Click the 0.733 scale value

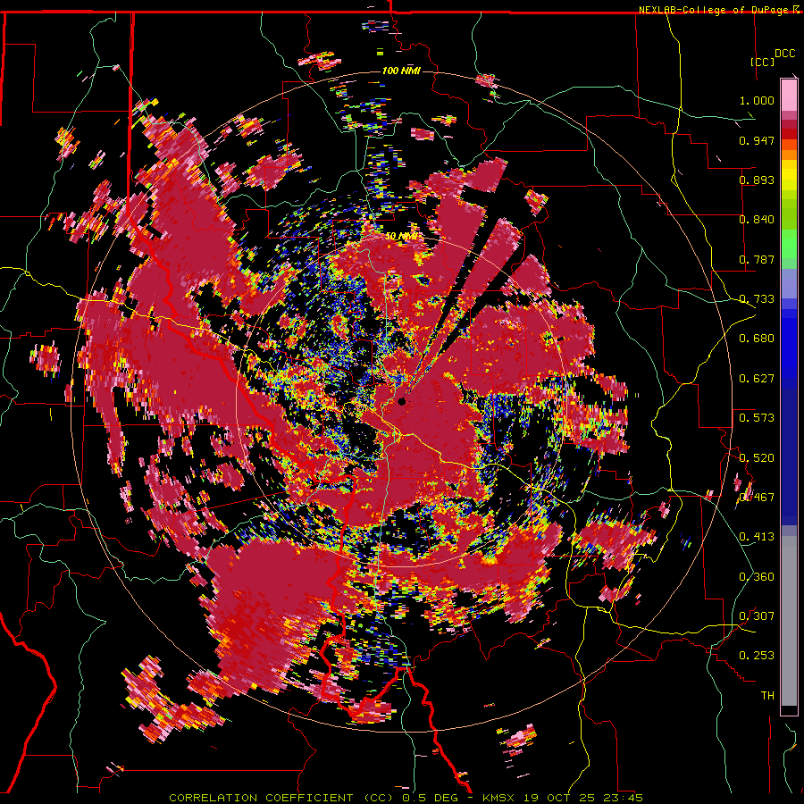click(x=757, y=299)
